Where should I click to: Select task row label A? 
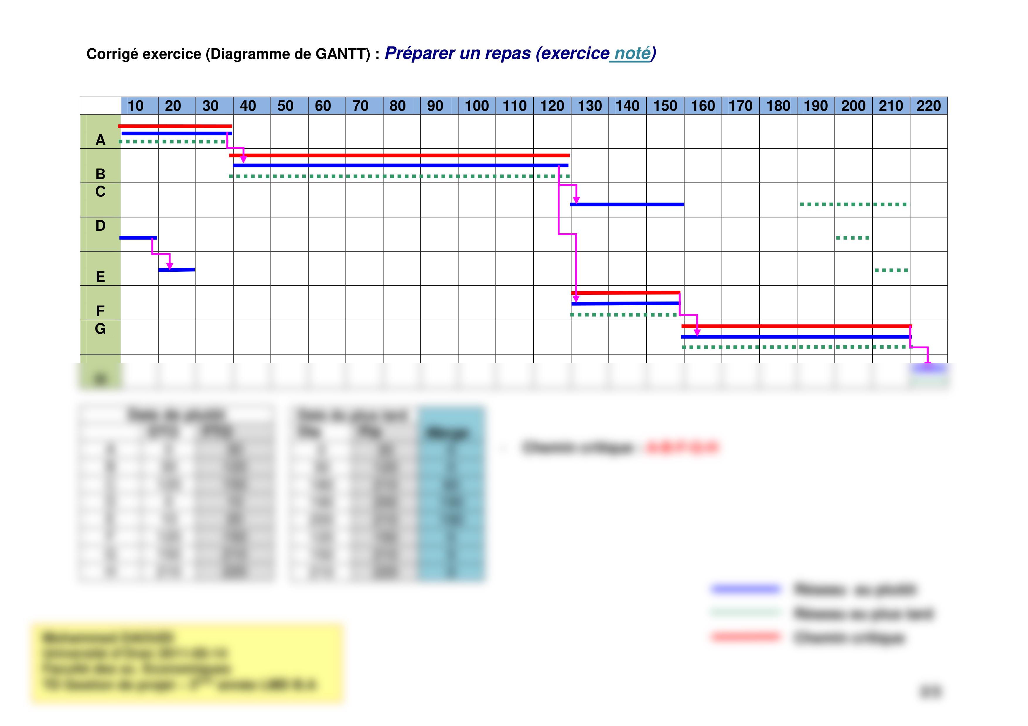pos(100,140)
